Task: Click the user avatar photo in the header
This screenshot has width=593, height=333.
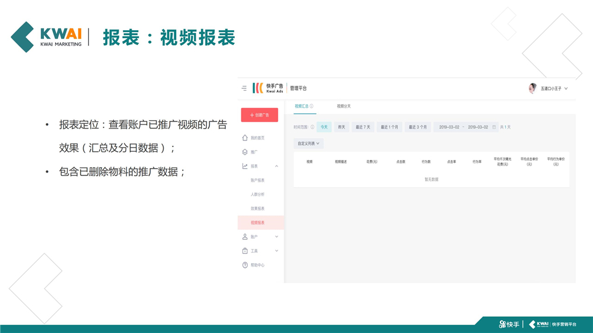Action: click(533, 88)
